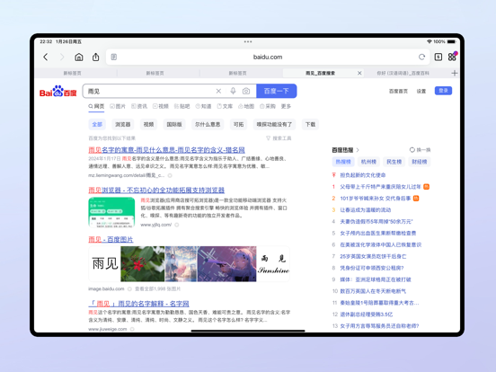Refresh hot list with 换一换
Image resolution: width=496 pixels, height=372 pixels.
click(420, 150)
